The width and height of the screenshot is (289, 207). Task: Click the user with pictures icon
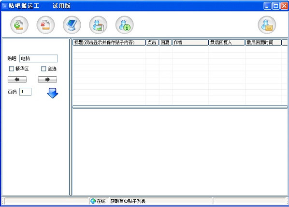click(x=98, y=25)
